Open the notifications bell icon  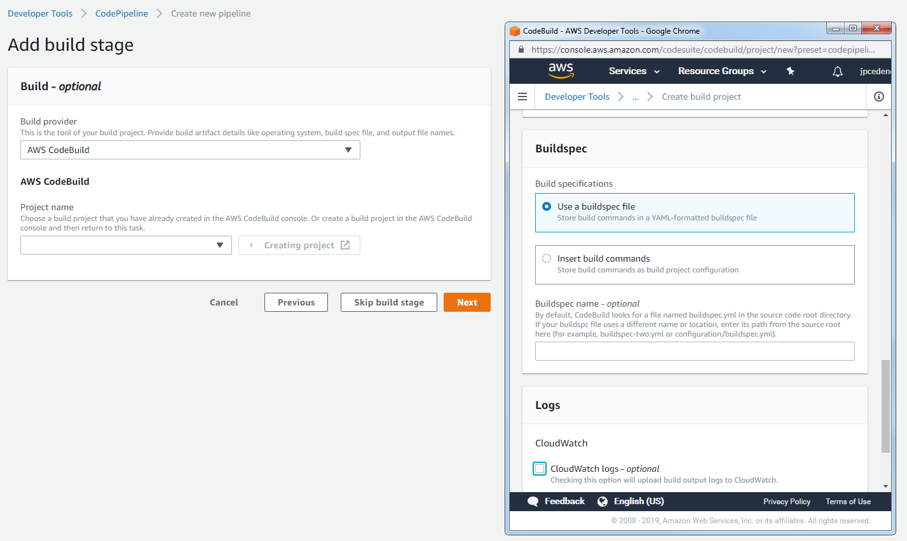point(838,71)
